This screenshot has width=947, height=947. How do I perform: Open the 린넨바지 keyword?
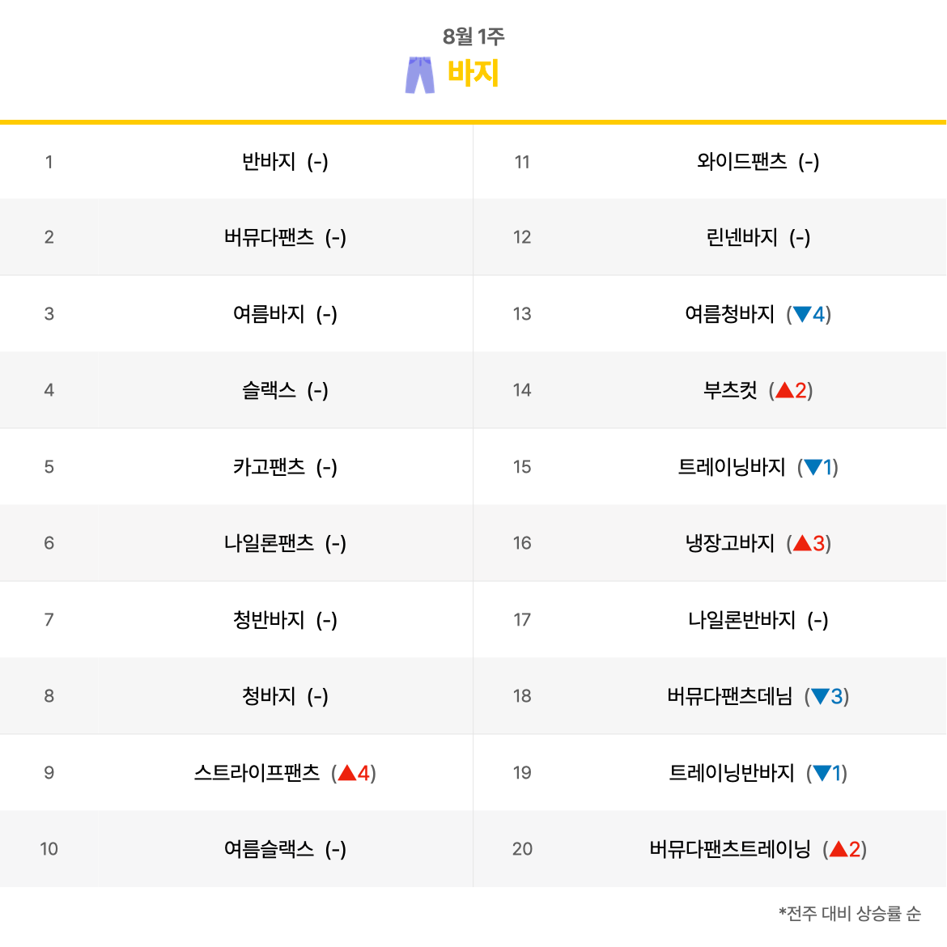pos(741,237)
